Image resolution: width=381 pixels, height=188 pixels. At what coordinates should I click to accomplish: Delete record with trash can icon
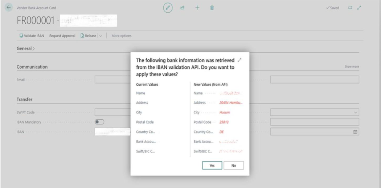tap(212, 8)
